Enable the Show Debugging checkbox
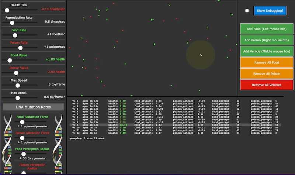 [247, 11]
